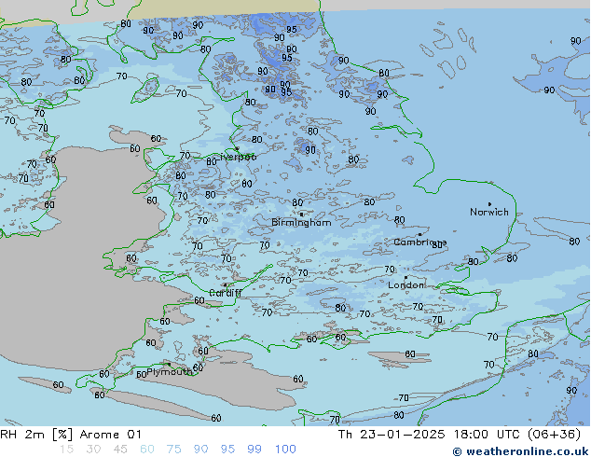Click the Cardiff city label

click(226, 293)
